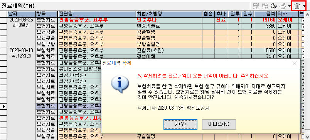Select the red 단순추나 treatment cell
Viewport: 310px width, 140px height.
[169, 20]
